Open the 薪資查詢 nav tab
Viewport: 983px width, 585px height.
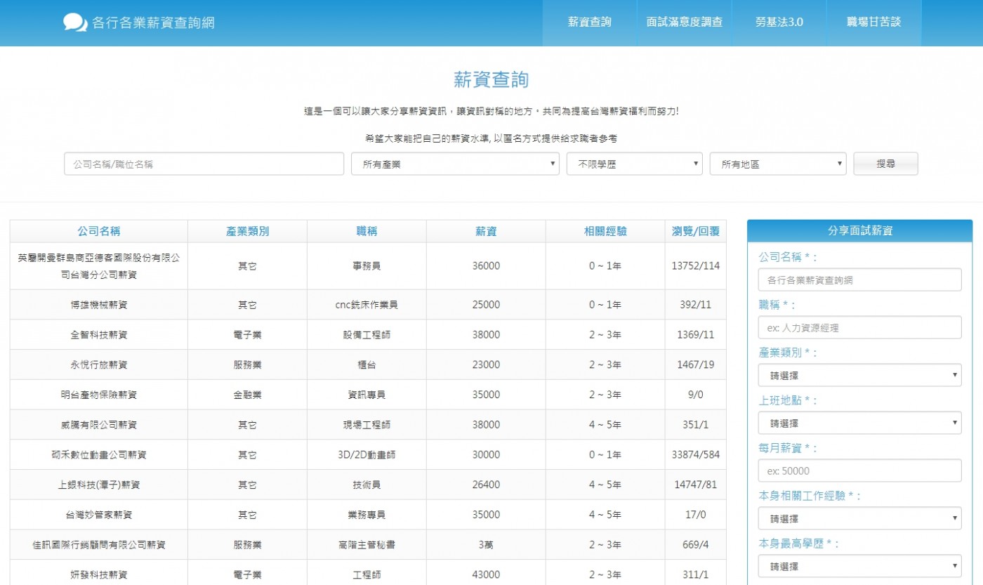tap(590, 22)
